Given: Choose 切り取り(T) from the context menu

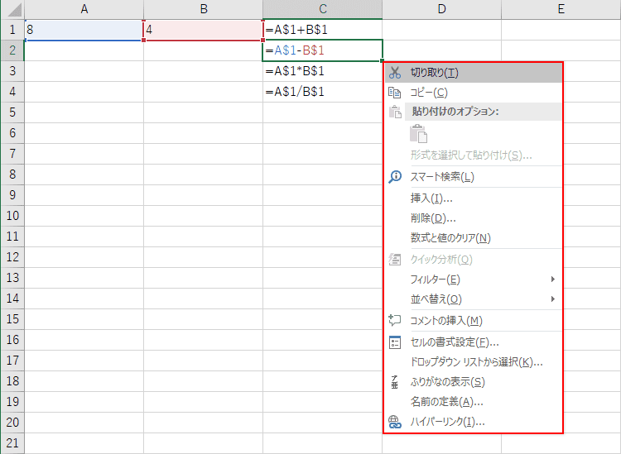Looking at the screenshot, I should coord(474,73).
